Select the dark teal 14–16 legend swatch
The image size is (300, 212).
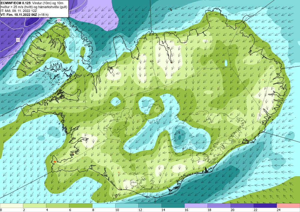tap(173, 206)
